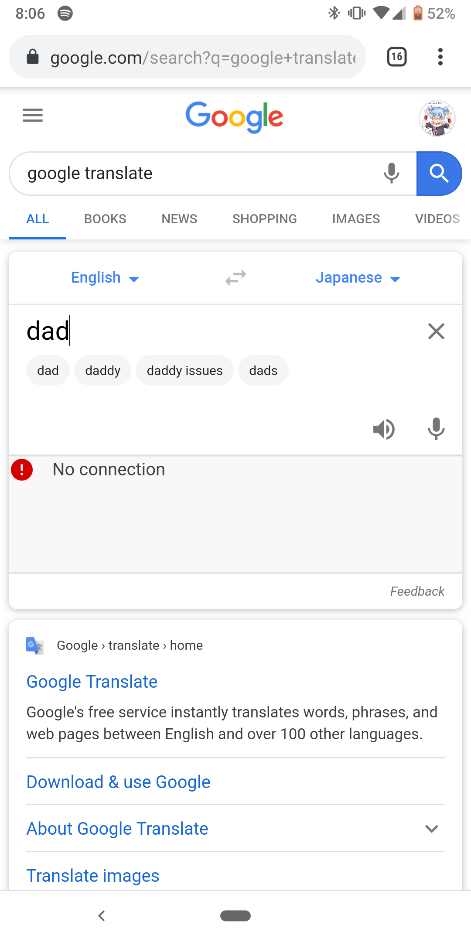Open the hamburger menu
This screenshot has height=942, width=471.
pyautogui.click(x=32, y=115)
